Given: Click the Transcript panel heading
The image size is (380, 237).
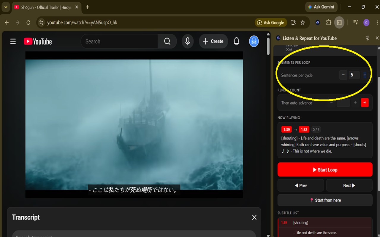Looking at the screenshot, I should (26, 217).
